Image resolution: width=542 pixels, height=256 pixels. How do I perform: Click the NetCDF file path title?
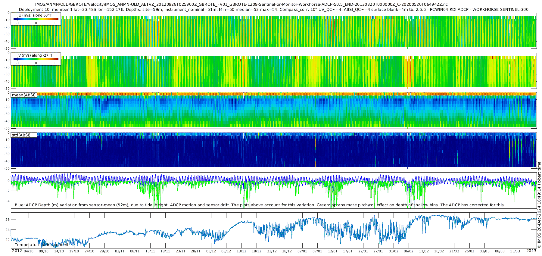point(241,5)
